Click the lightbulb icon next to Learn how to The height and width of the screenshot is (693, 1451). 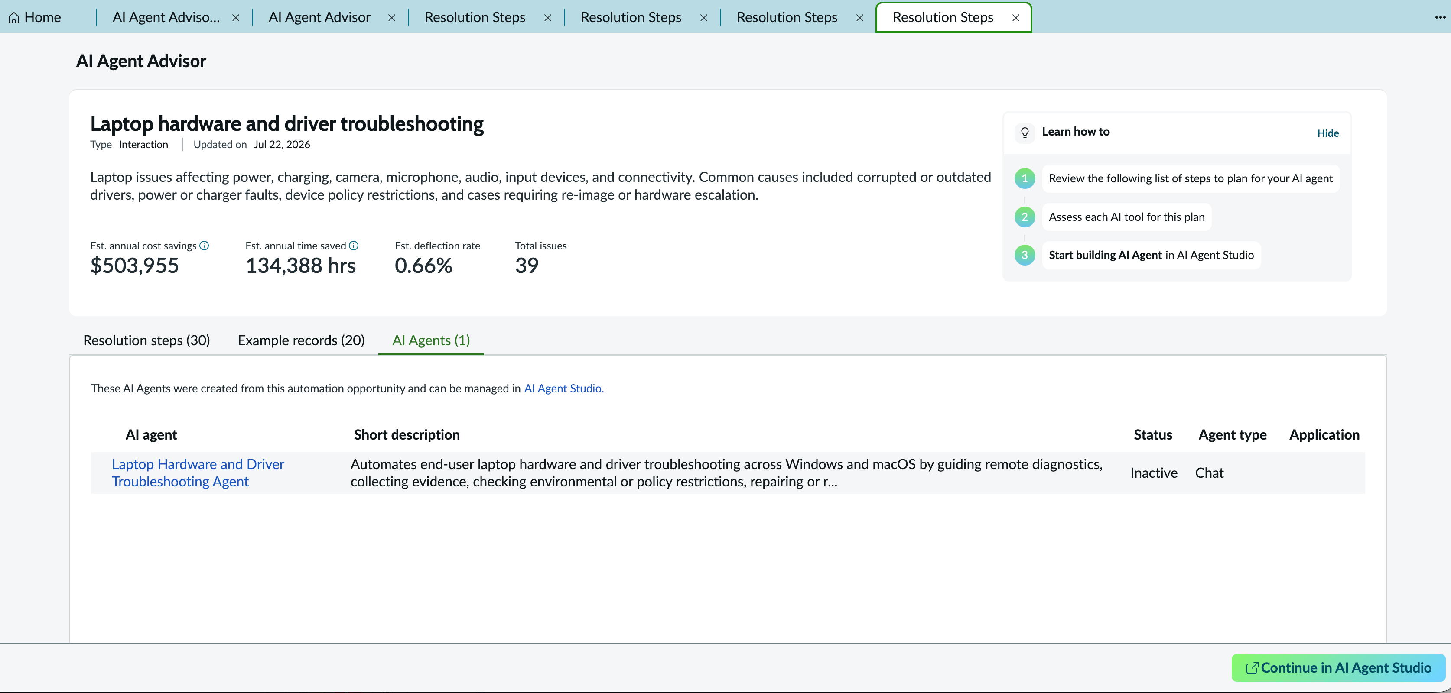pyautogui.click(x=1025, y=133)
